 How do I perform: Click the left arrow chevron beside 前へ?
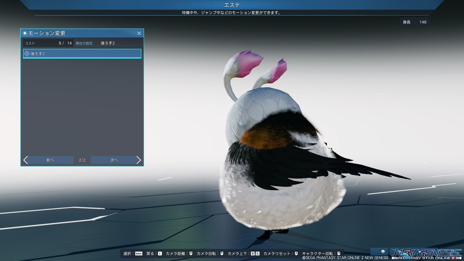[x=26, y=160]
